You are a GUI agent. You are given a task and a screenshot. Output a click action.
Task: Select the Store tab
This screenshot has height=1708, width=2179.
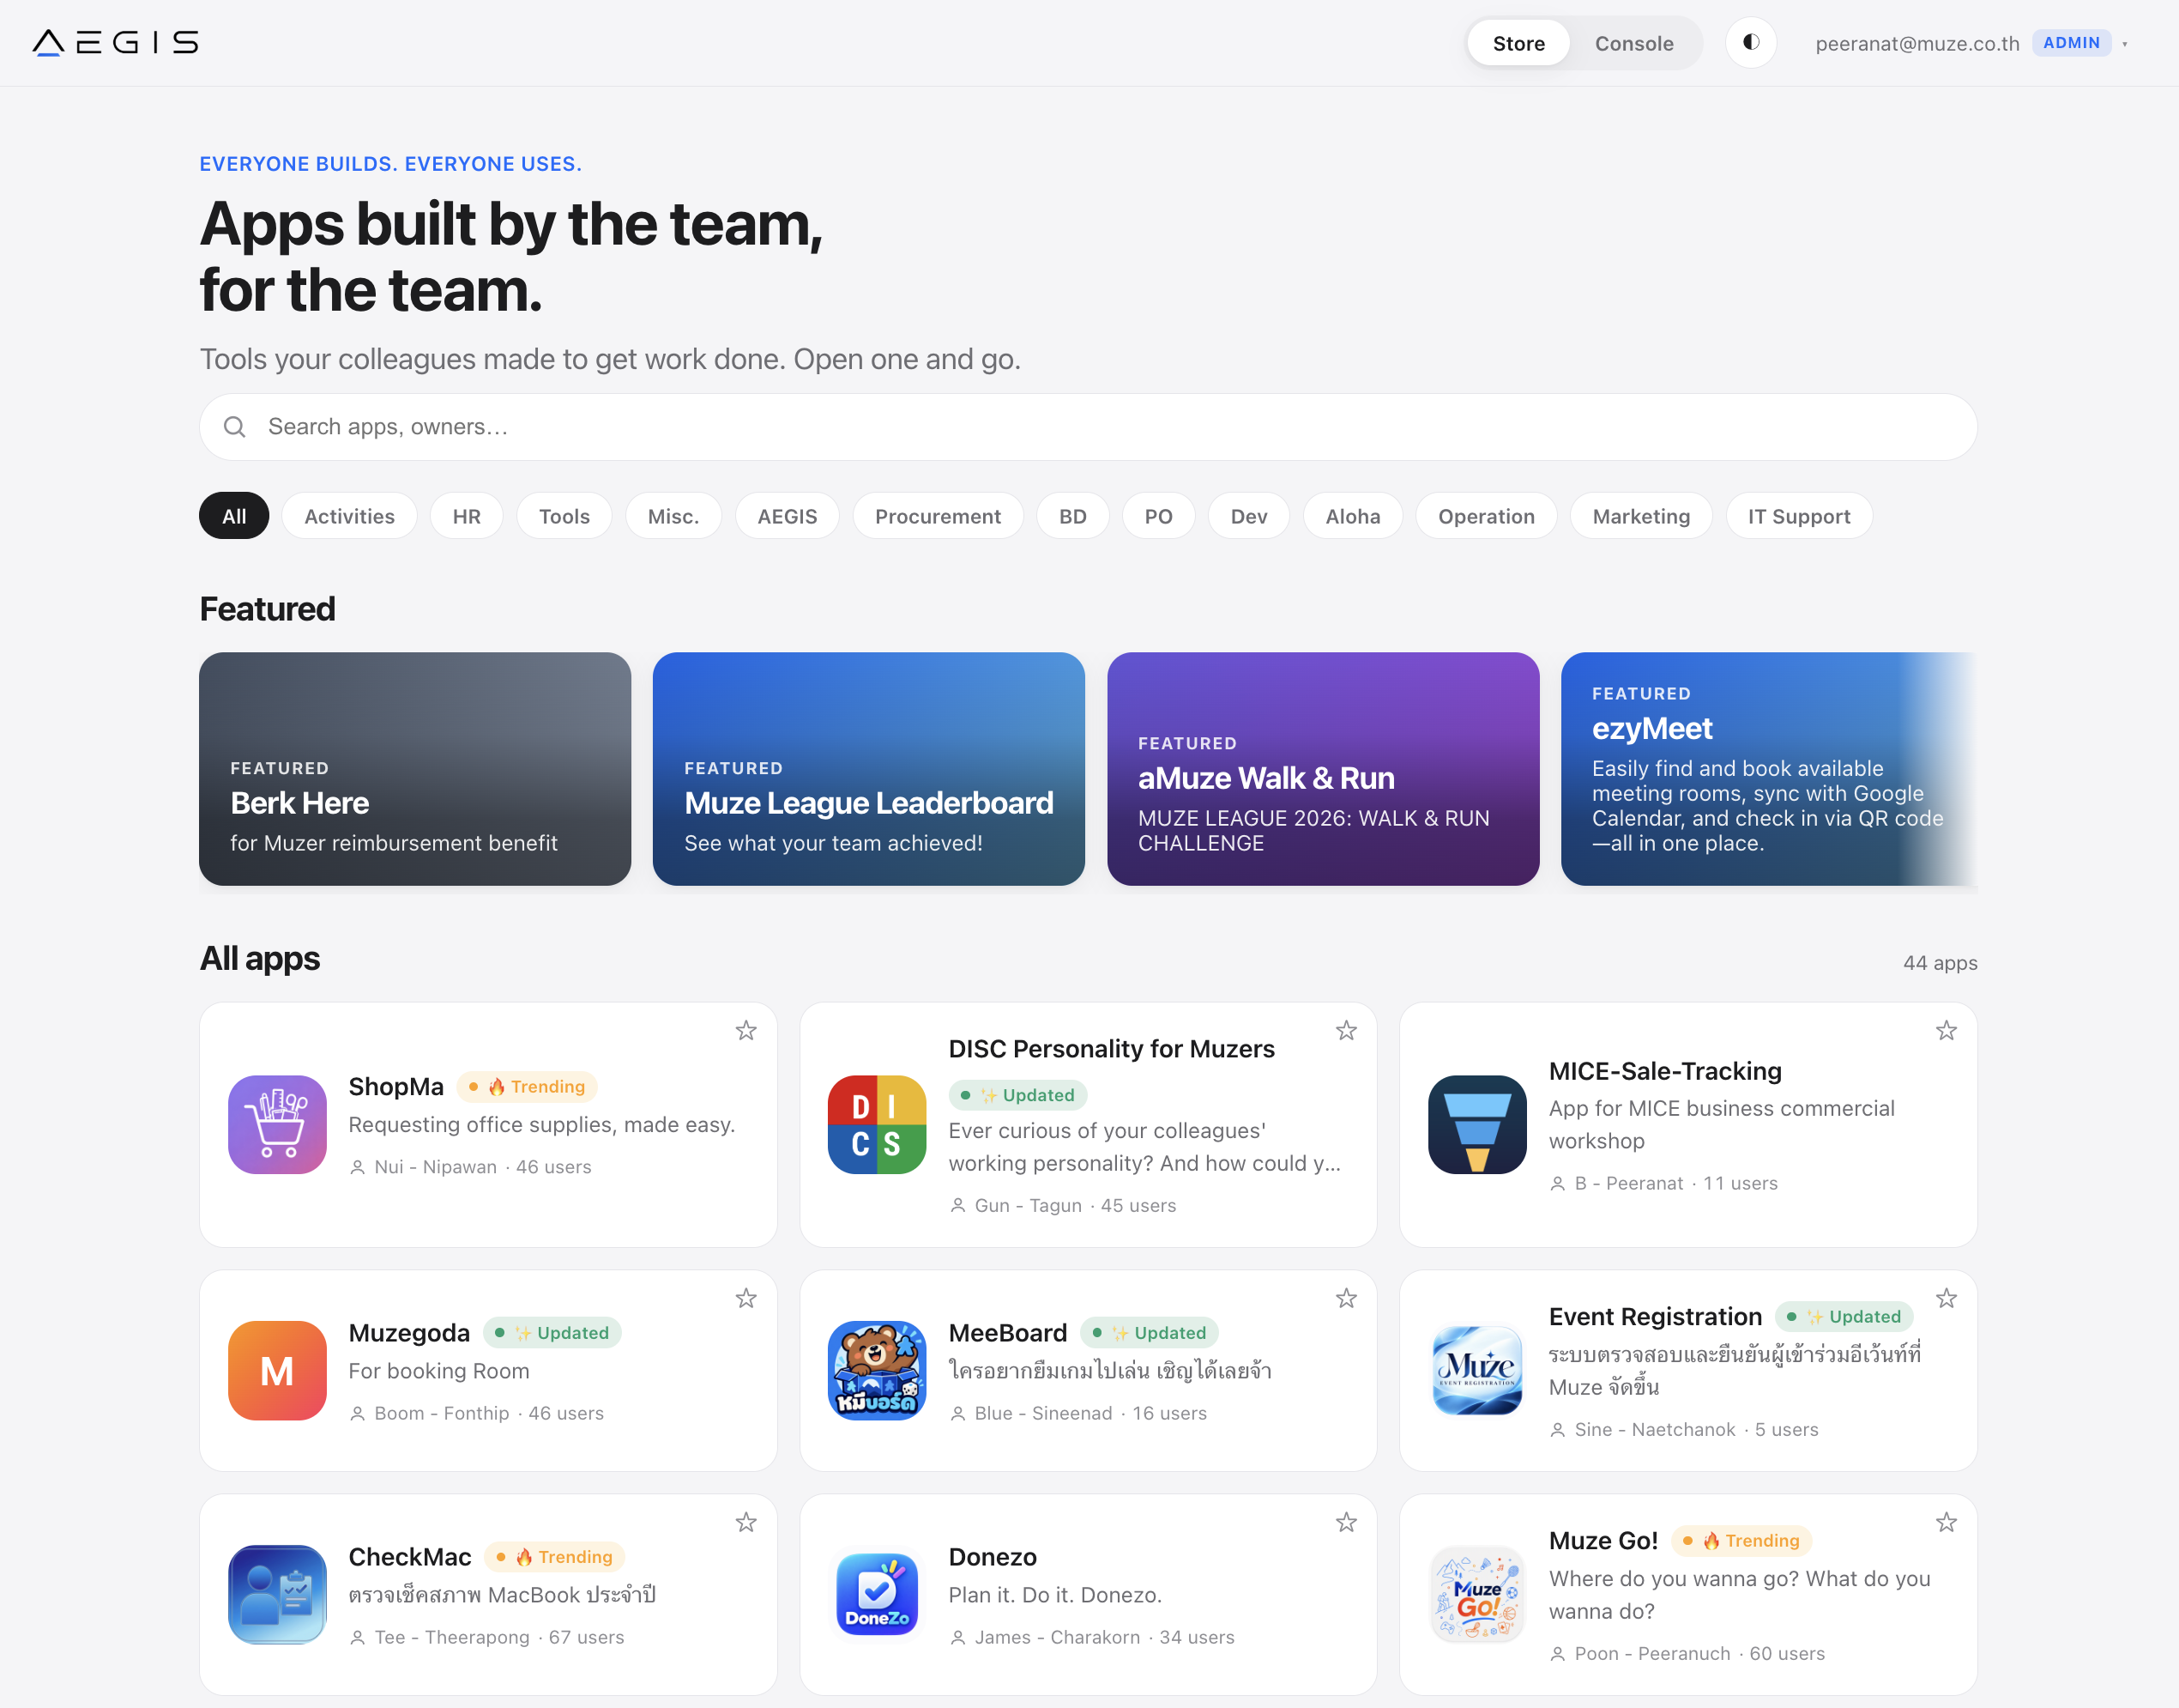point(1518,43)
